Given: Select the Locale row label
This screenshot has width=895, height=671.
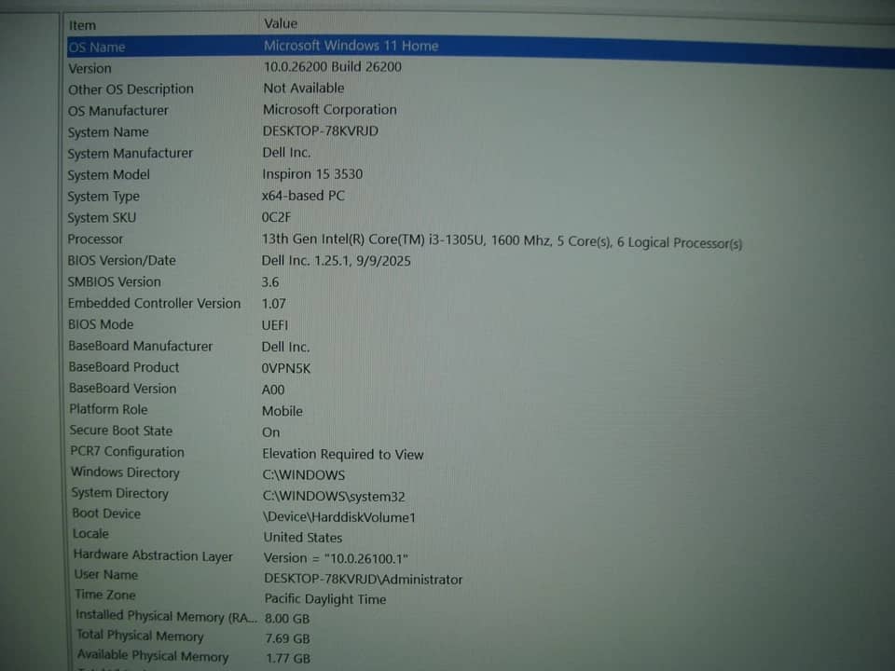Looking at the screenshot, I should pyautogui.click(x=90, y=534).
